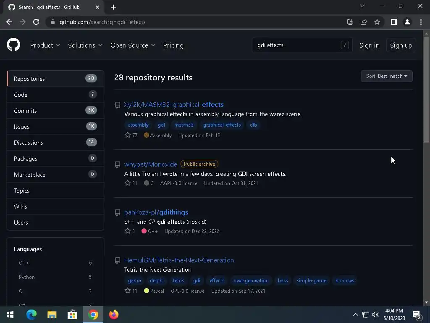Screen dimensions: 430x323
Task: Select Topics results filter
Action: coord(55,191)
